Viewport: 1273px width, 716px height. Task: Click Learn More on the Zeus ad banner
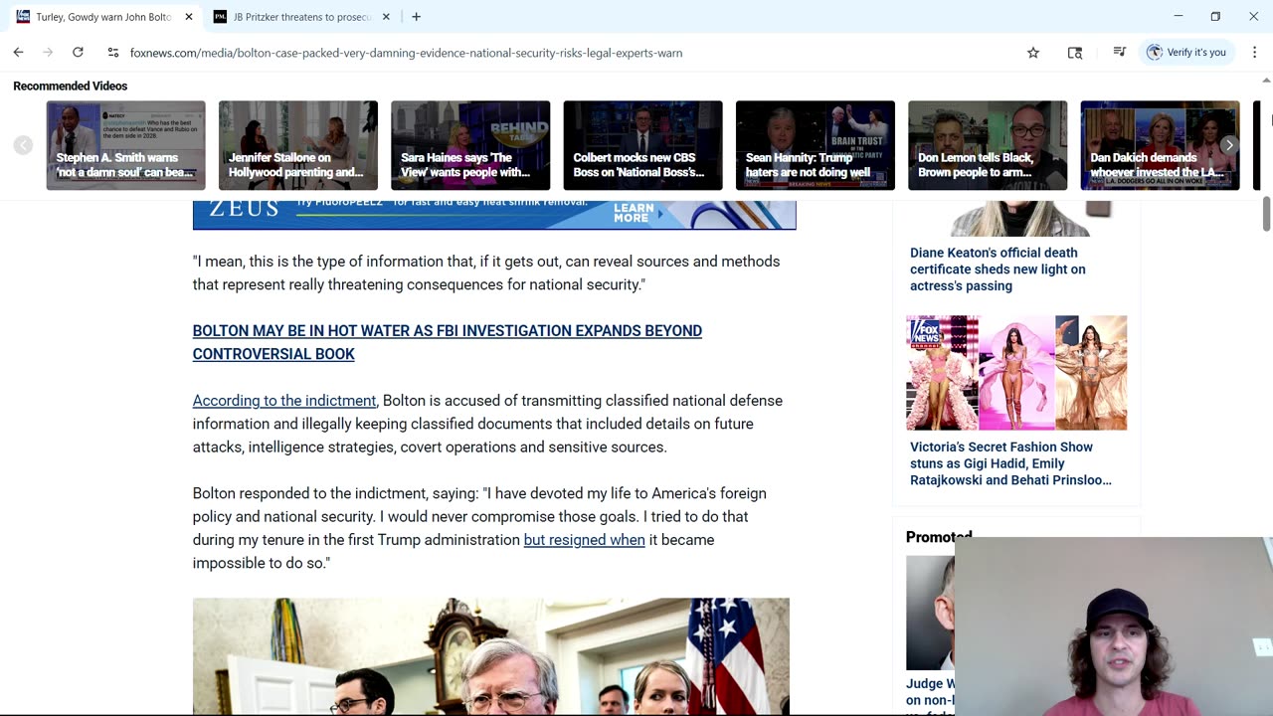click(x=634, y=213)
